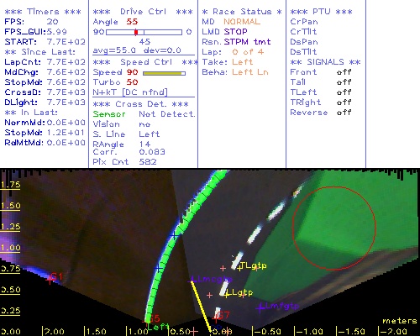The height and width of the screenshot is (336, 420).
Task: Click the red G5 marker label
Action: point(155,318)
